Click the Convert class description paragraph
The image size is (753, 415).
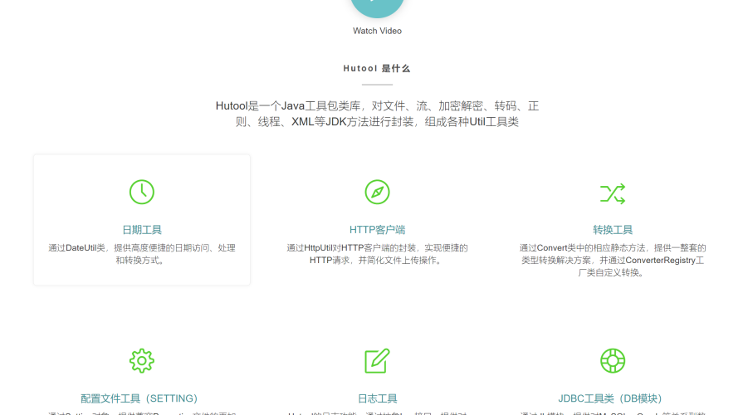tap(613, 261)
